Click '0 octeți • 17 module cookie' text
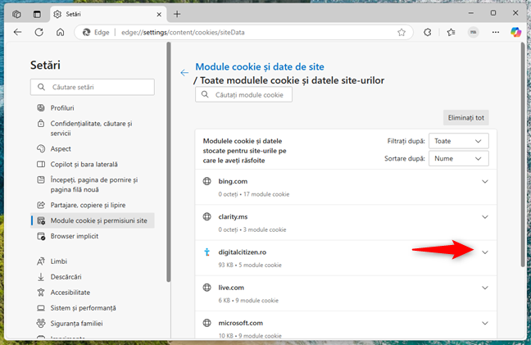This screenshot has width=531, height=345. click(254, 194)
